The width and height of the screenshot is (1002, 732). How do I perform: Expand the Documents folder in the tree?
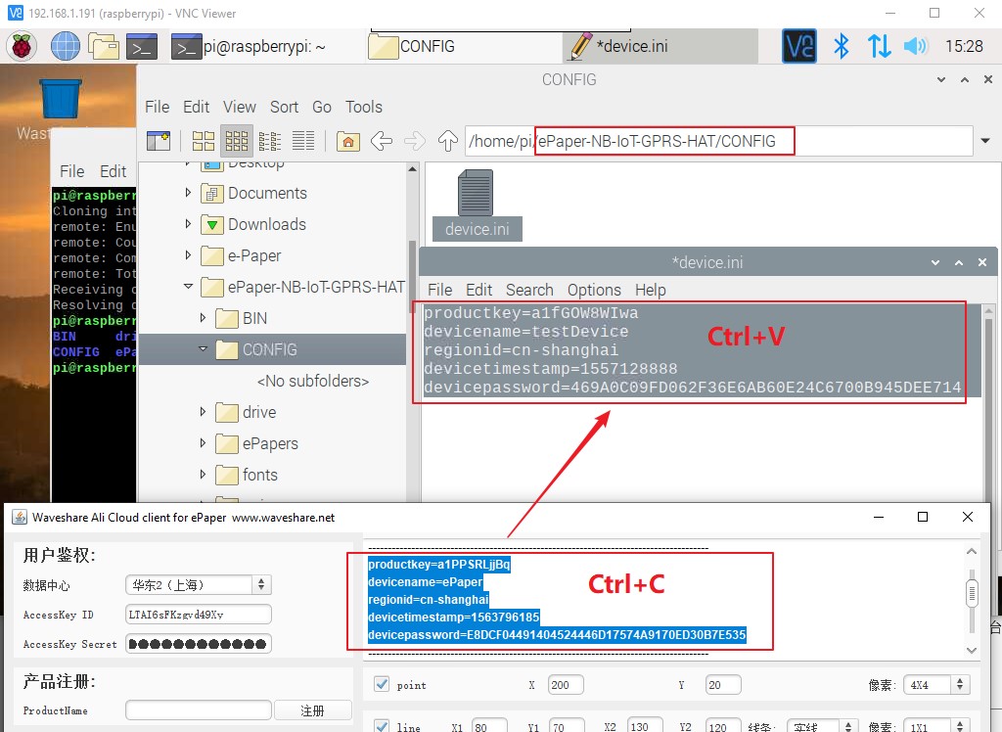[188, 193]
